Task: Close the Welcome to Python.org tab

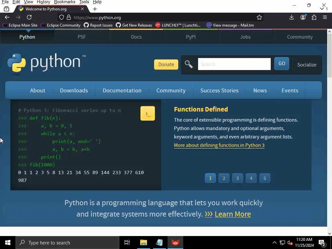Action: coord(82,9)
